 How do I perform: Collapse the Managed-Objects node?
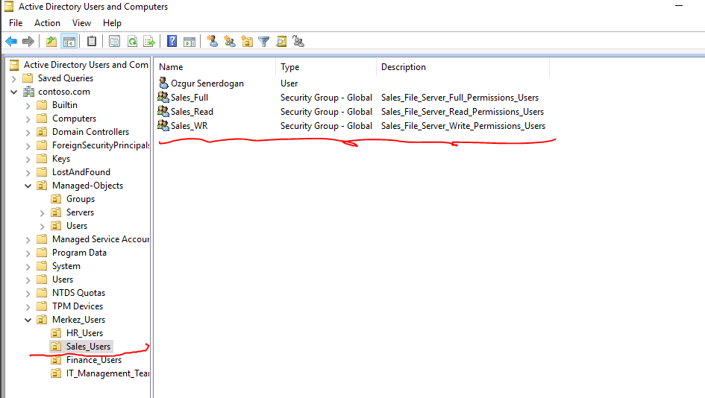click(x=28, y=186)
